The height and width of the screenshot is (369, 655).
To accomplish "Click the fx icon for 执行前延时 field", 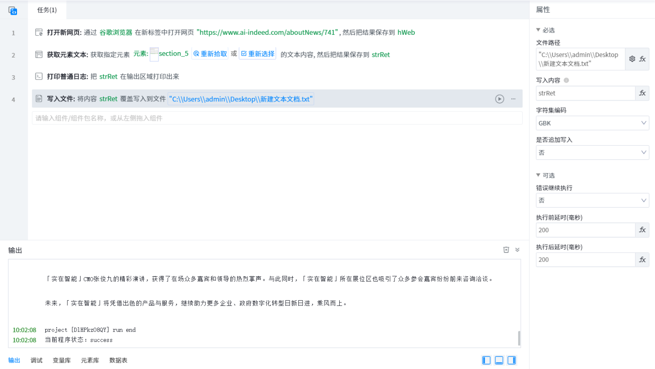I will 642,230.
